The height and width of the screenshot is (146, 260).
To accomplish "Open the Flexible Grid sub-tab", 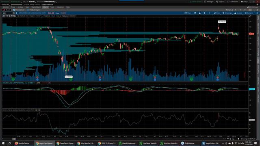I will coord(19,10).
